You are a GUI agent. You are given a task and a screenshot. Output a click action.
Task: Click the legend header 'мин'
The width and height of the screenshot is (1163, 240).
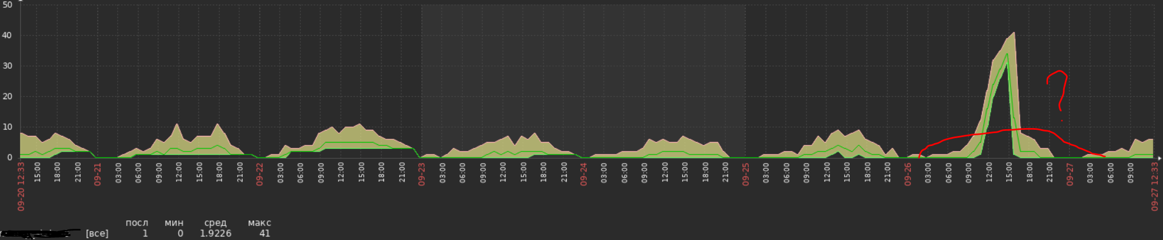[x=174, y=223]
